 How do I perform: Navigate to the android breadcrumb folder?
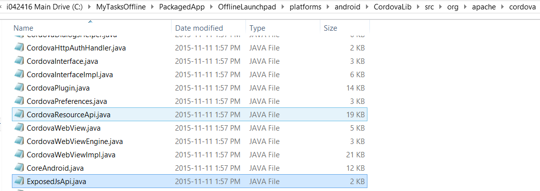coord(347,7)
